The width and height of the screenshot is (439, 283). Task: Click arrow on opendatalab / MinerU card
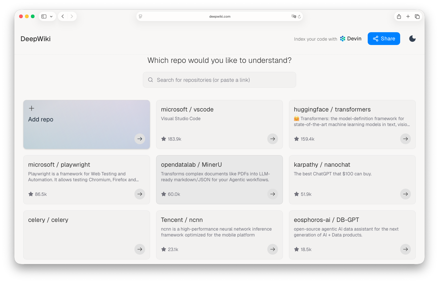click(273, 194)
